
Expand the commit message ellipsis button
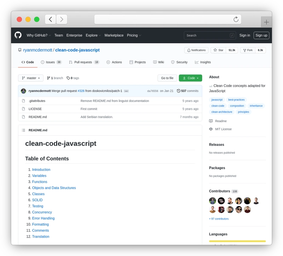(126, 91)
